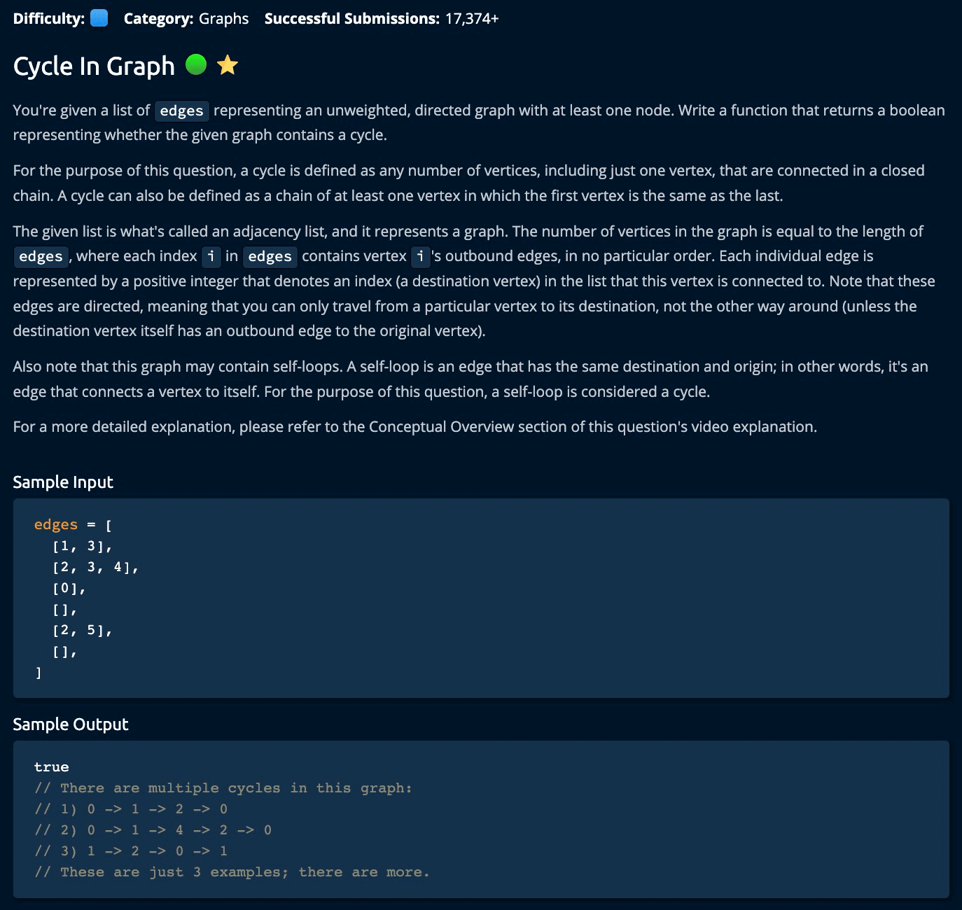Click the "[2, 3, 4]," line in sample input
The height and width of the screenshot is (910, 962).
95,567
